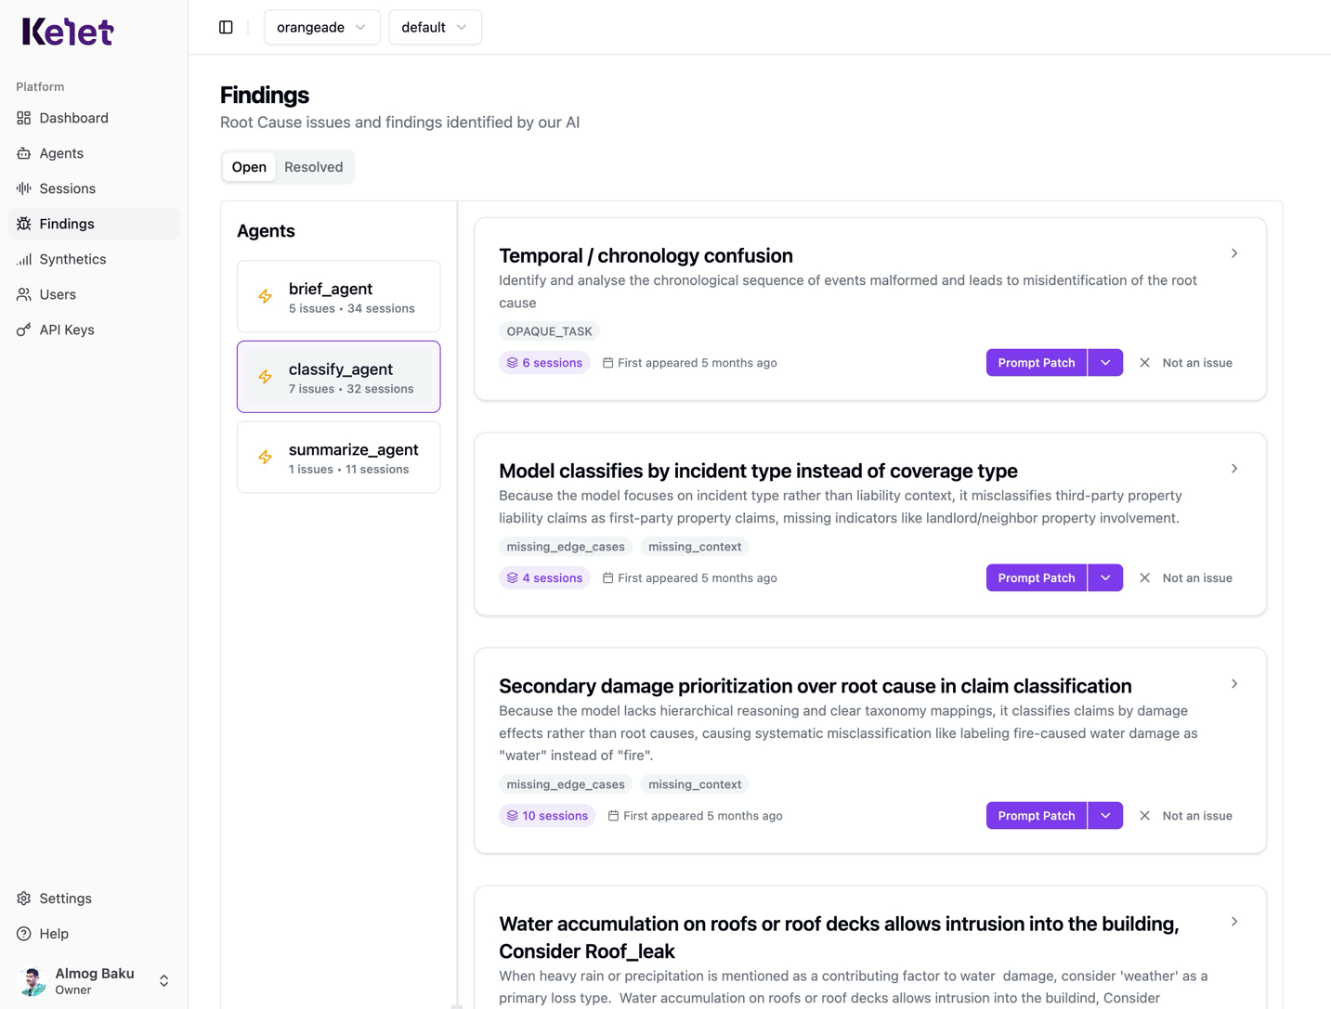Open Synthetics via the chart icon
Viewport: 1331px width, 1009px height.
[x=22, y=259]
